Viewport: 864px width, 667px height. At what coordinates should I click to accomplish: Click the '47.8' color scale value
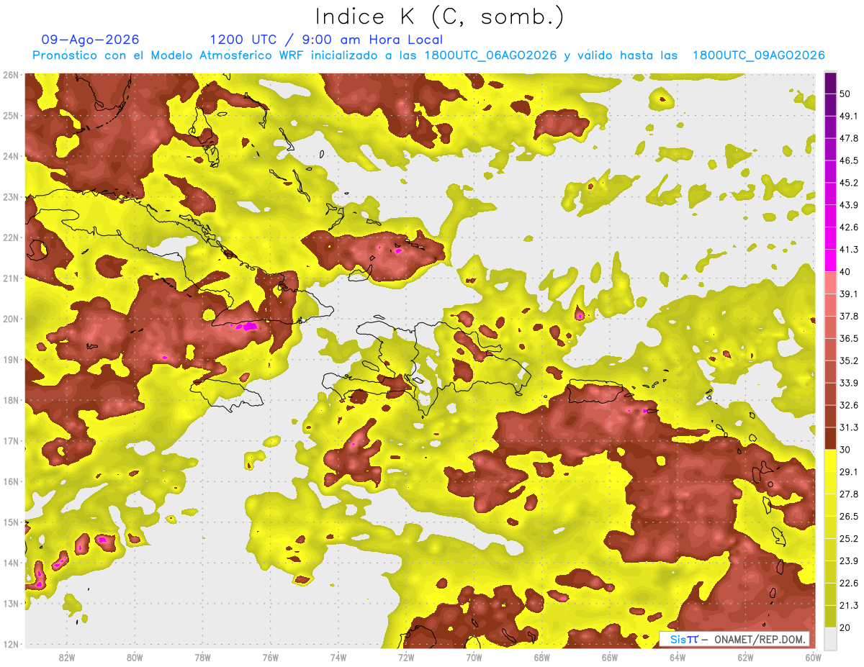pyautogui.click(x=848, y=138)
